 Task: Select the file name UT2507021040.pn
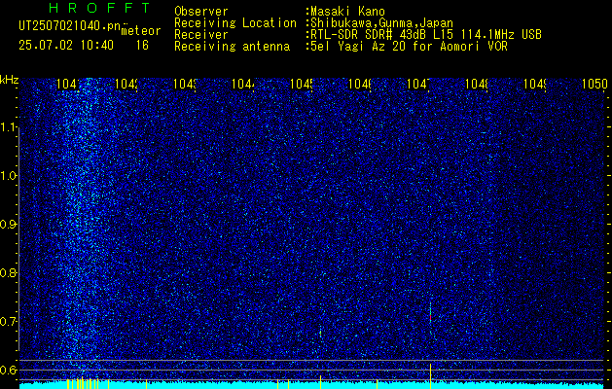tap(70, 26)
